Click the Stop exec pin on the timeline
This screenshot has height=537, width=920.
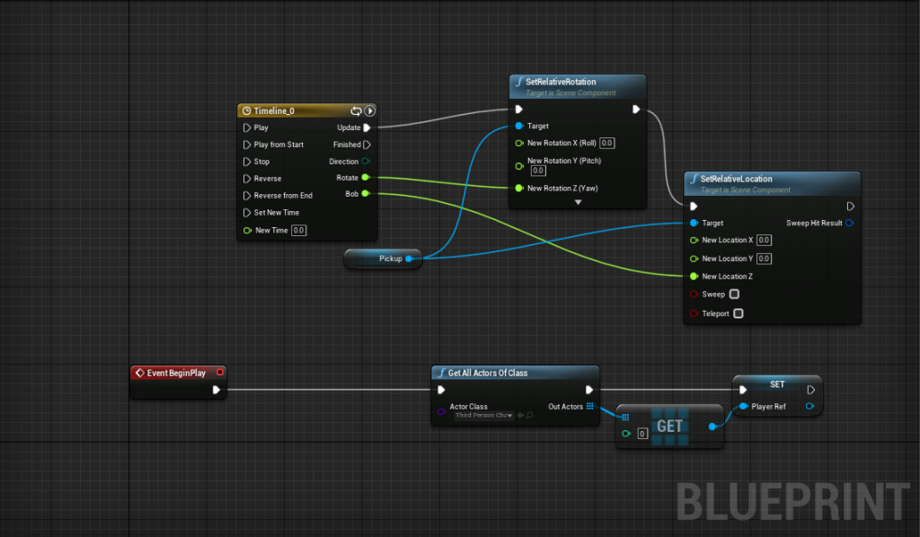pos(247,162)
